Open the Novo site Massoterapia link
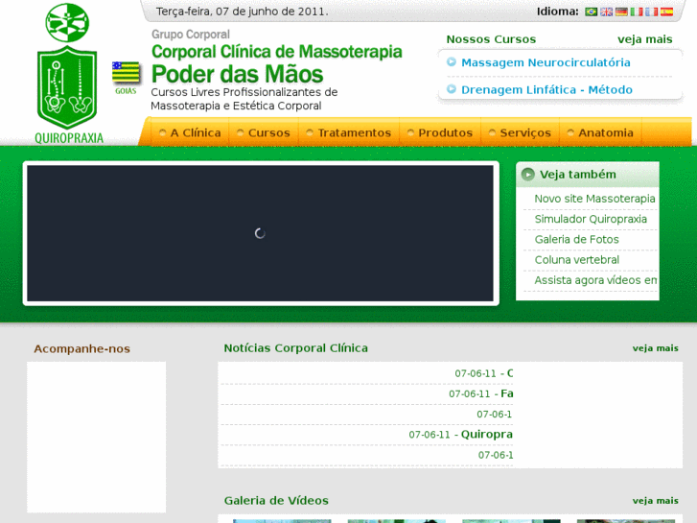Screen dimensions: 697x523 [x=594, y=199]
